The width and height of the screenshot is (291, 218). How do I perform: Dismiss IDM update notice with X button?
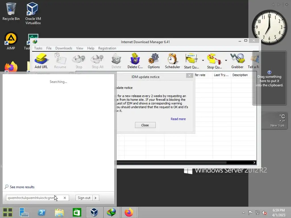click(190, 75)
